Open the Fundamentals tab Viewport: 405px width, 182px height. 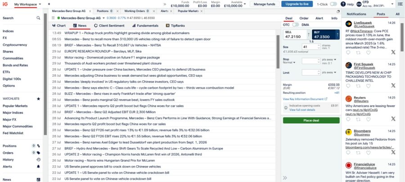pyautogui.click(x=145, y=26)
